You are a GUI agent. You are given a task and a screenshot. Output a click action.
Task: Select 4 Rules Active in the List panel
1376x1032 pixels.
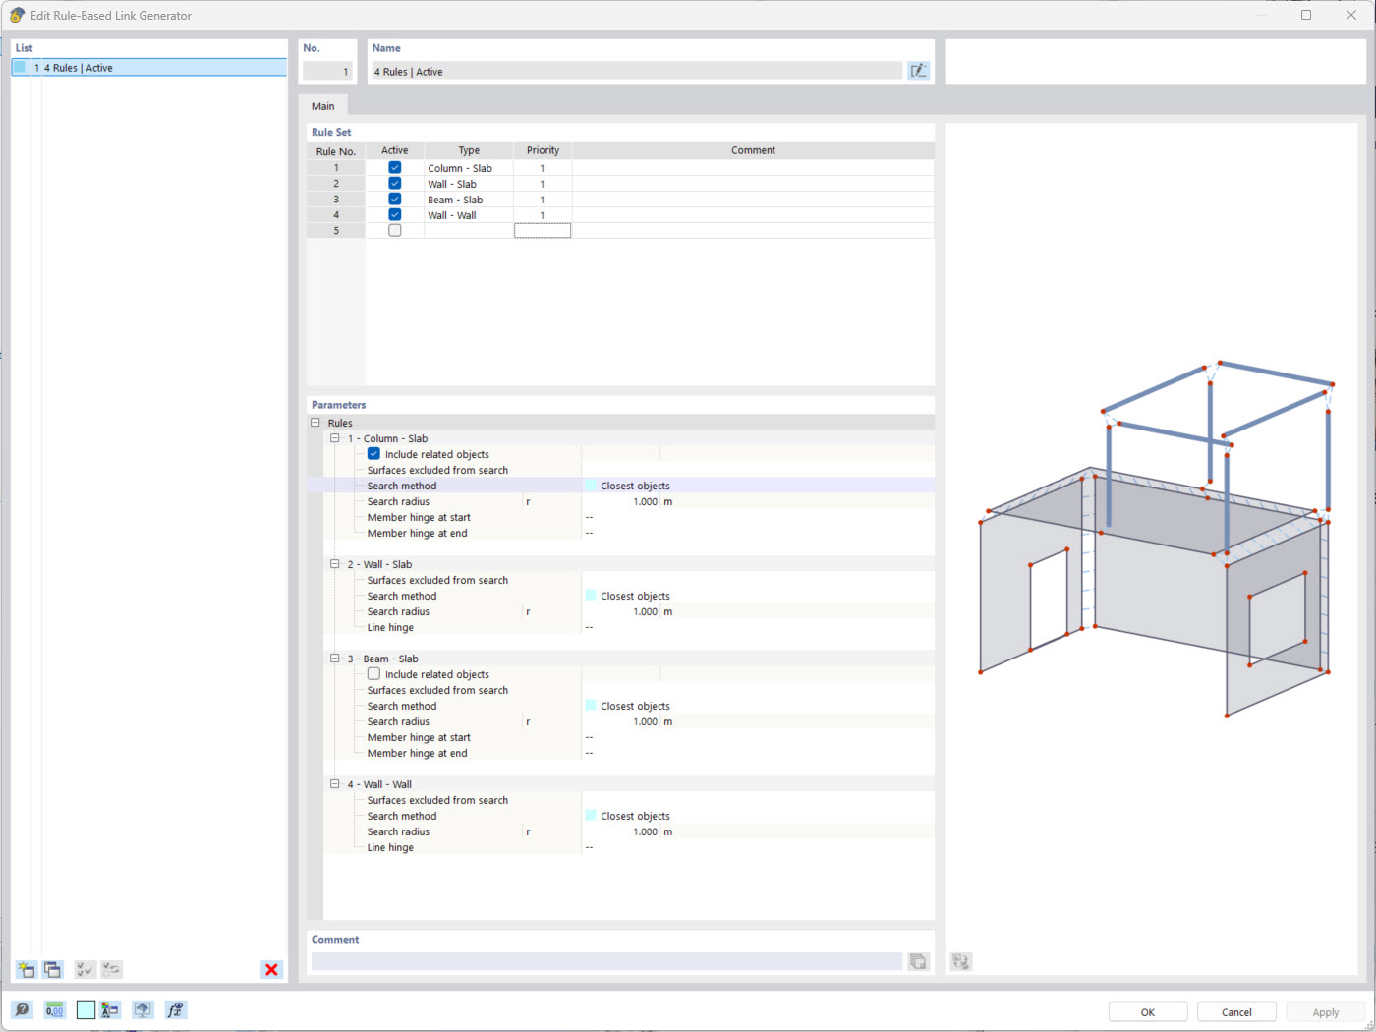79,67
